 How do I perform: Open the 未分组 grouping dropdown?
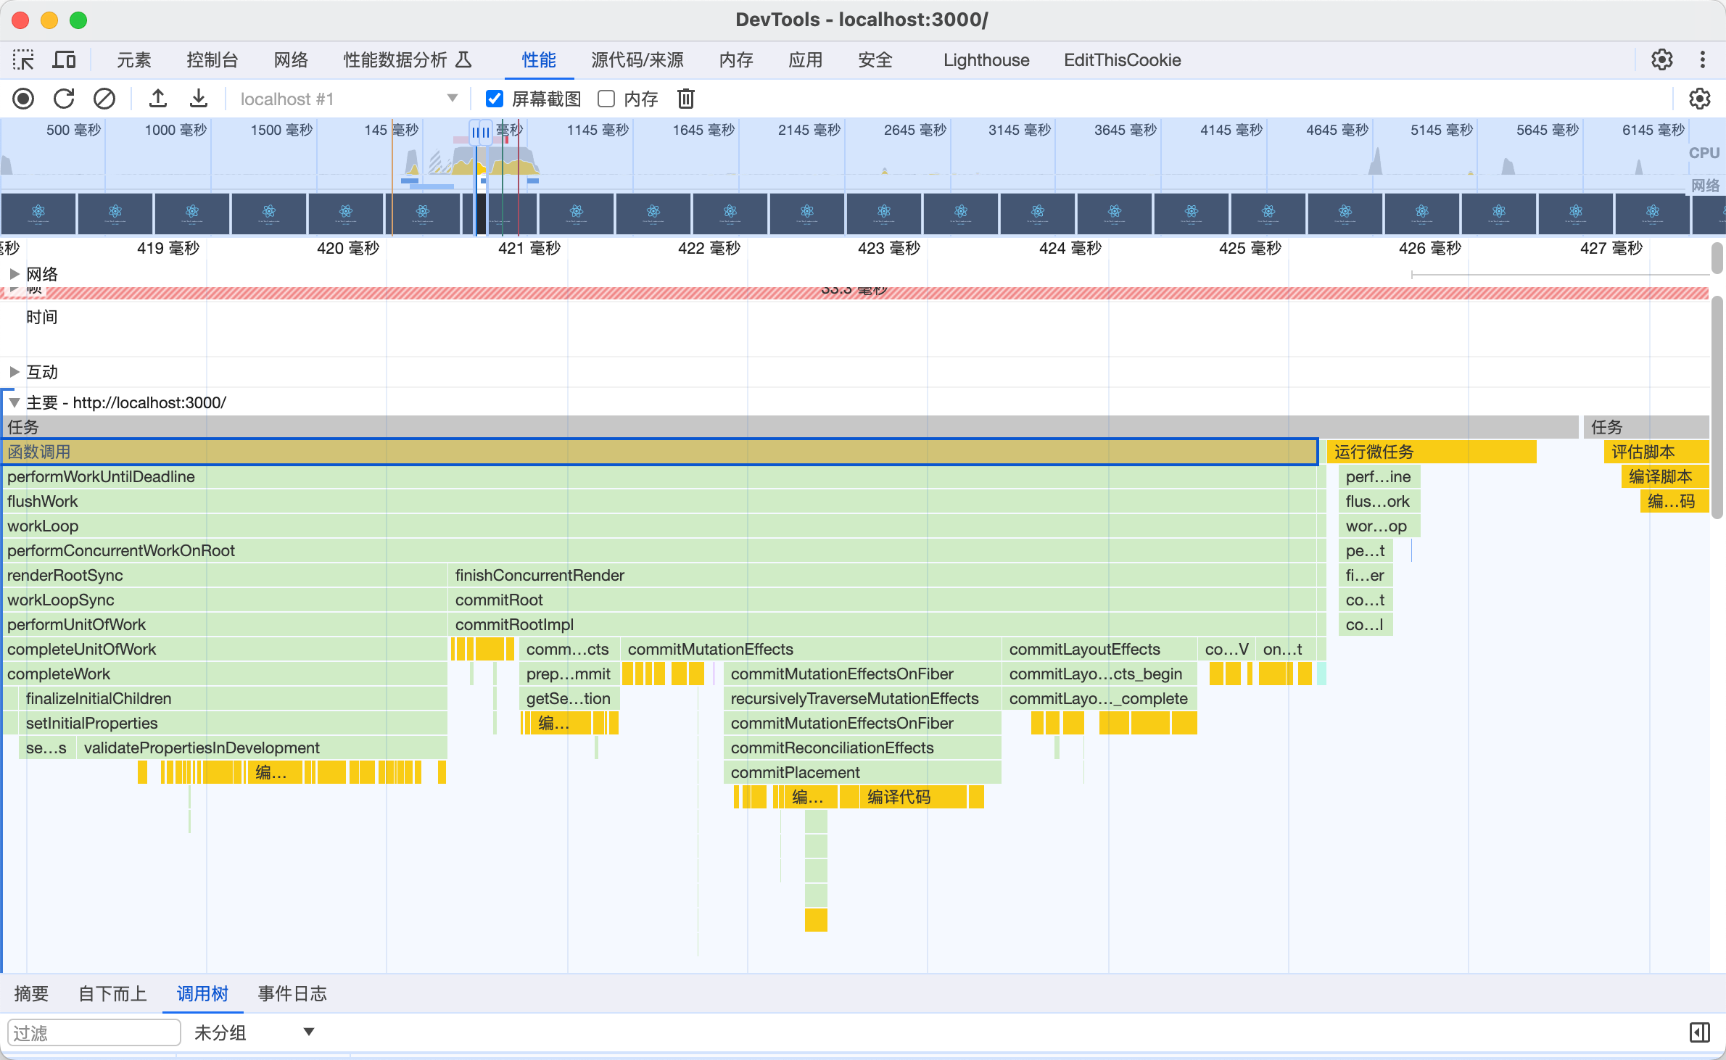[x=254, y=1032]
